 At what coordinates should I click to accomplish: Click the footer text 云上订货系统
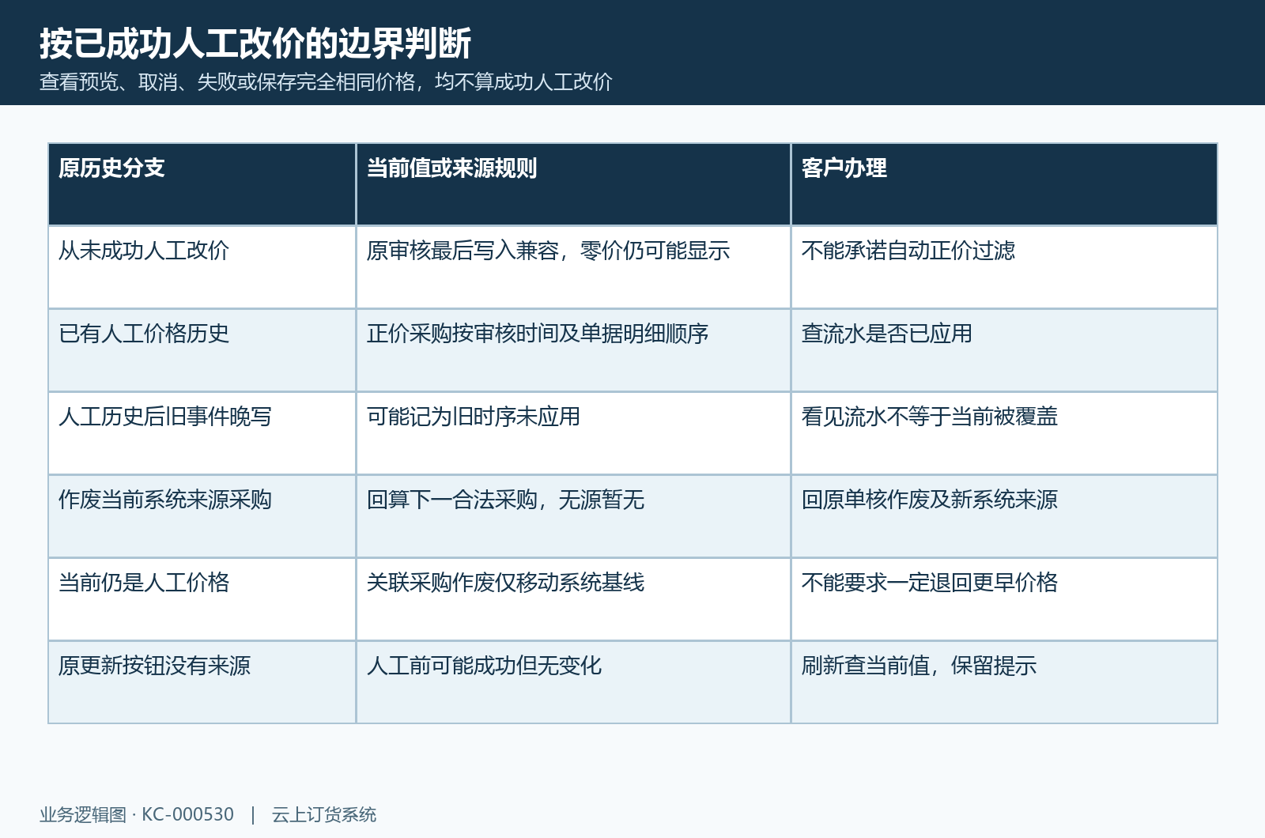pyautogui.click(x=324, y=814)
